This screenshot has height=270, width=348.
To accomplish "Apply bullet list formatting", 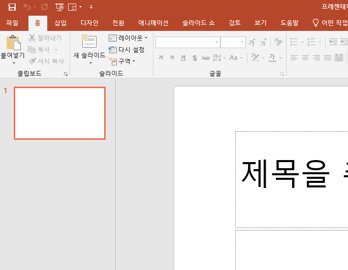I will pyautogui.click(x=294, y=42).
